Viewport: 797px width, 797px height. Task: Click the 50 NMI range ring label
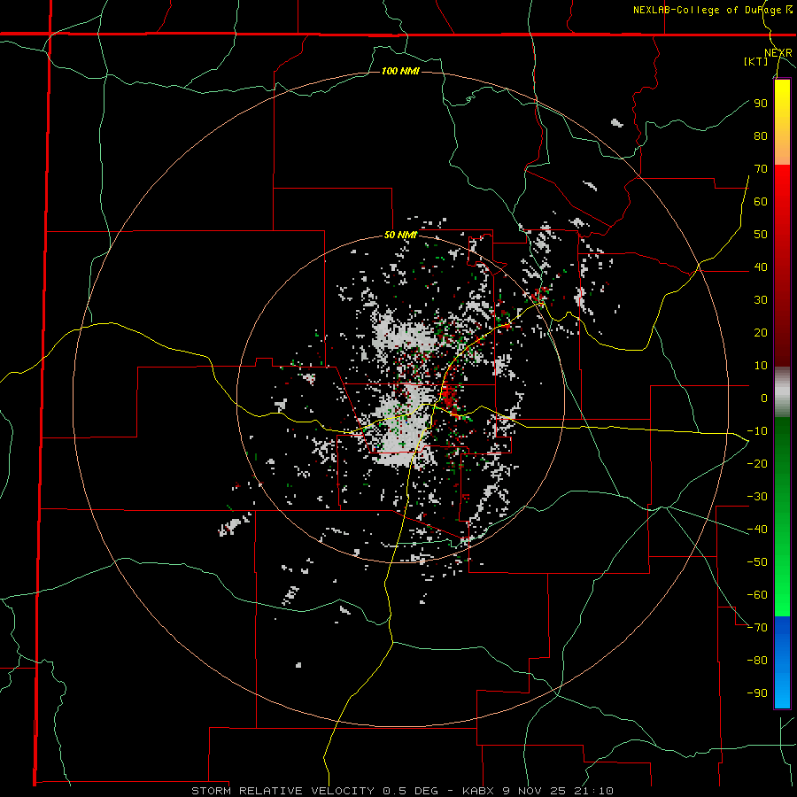(x=400, y=235)
